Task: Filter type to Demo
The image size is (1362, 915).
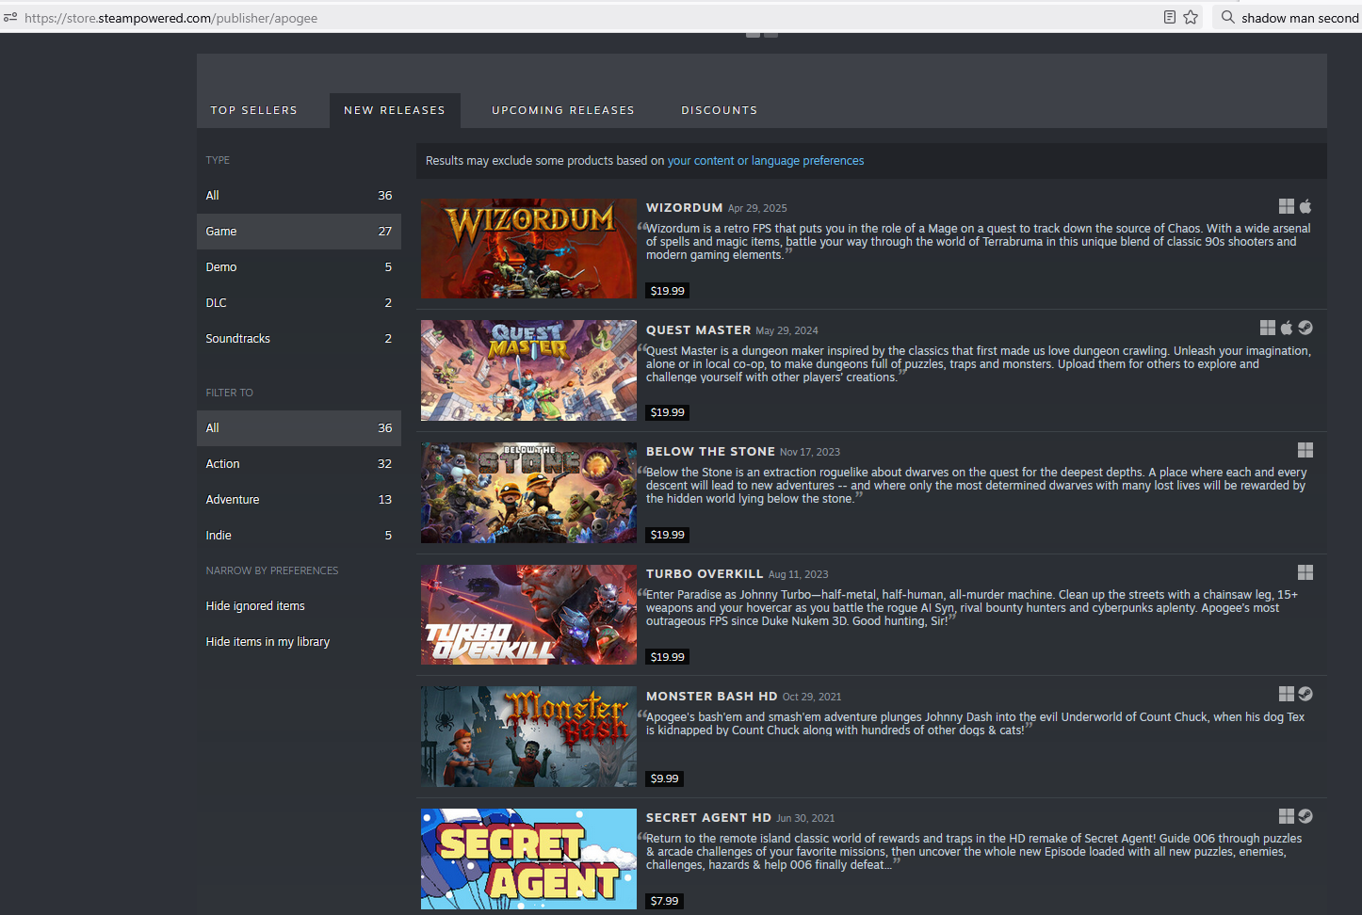Action: pos(299,267)
